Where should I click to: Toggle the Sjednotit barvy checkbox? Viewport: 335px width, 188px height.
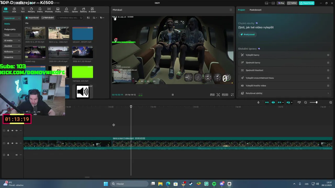tap(328, 63)
